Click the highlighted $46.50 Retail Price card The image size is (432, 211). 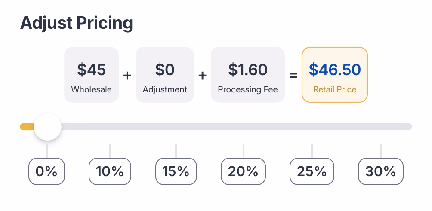tap(335, 75)
